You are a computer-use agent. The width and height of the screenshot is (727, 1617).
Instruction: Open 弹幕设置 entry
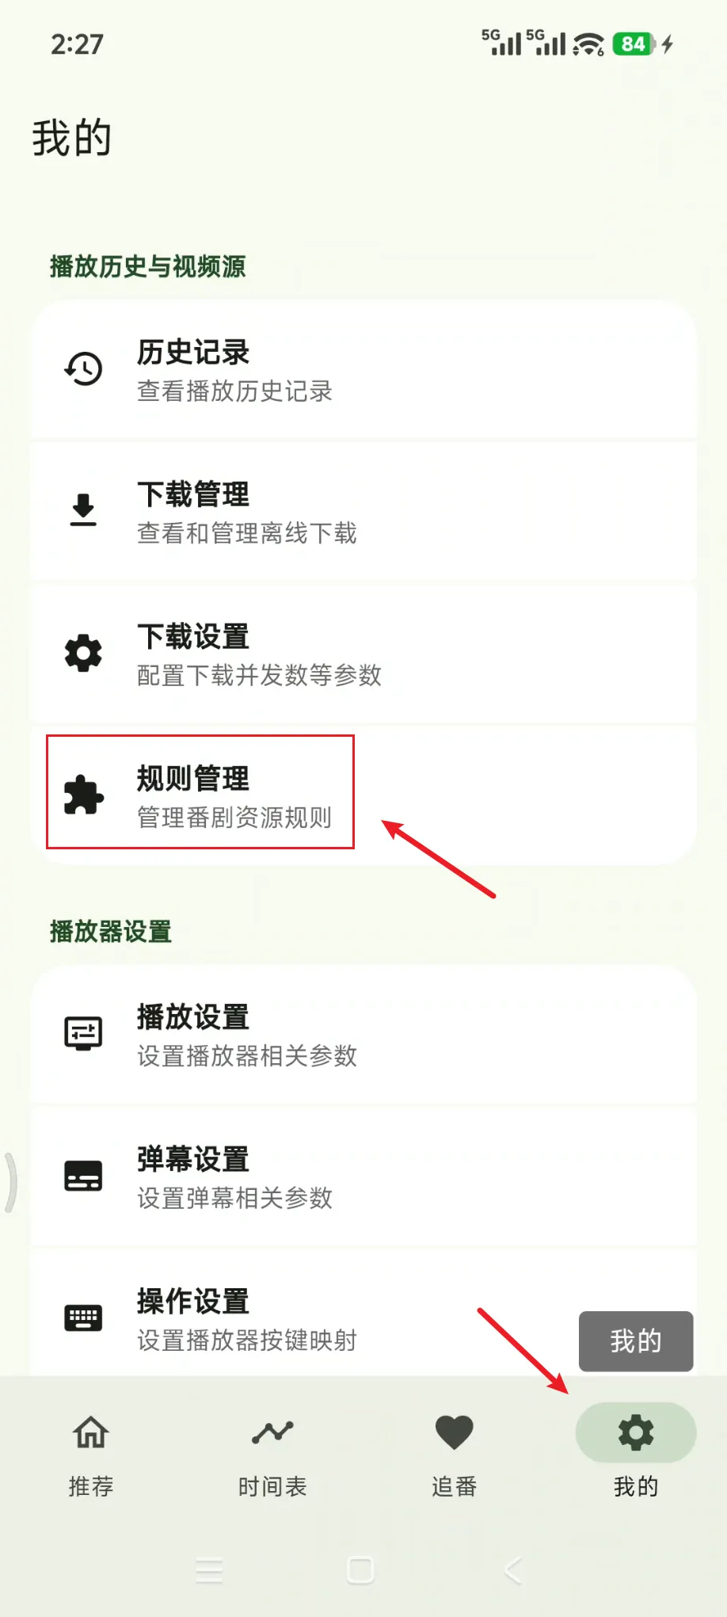pyautogui.click(x=363, y=1177)
